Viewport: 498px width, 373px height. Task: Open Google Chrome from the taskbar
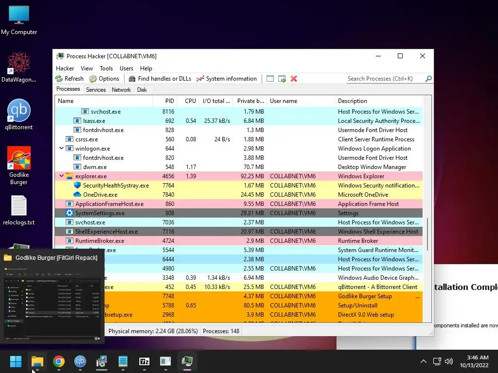(x=59, y=361)
